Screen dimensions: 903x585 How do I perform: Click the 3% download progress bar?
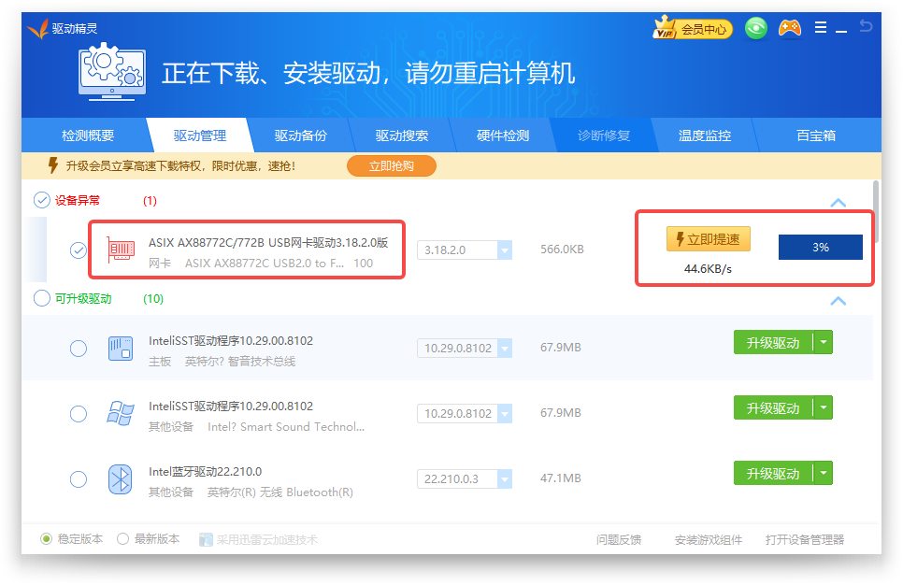coord(820,248)
